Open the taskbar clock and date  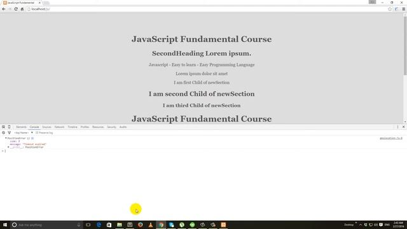398,225
